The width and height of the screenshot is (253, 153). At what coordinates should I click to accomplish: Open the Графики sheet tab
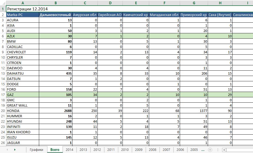(x=36, y=150)
